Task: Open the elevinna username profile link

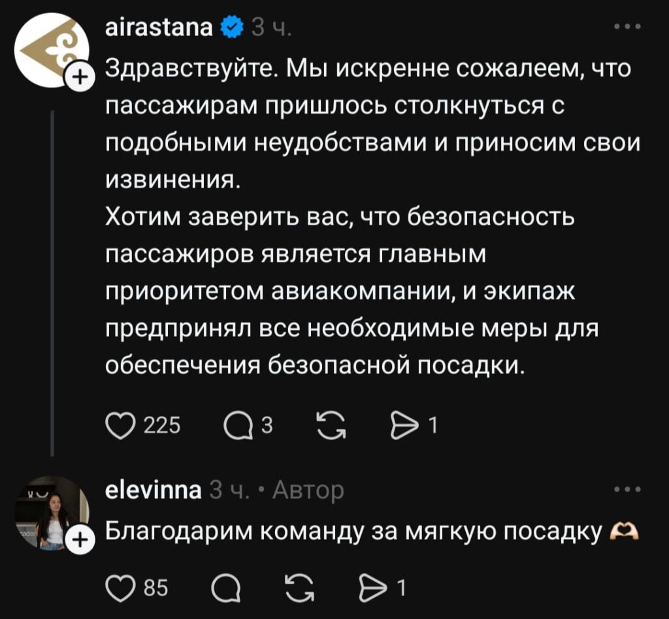Action: [x=154, y=490]
